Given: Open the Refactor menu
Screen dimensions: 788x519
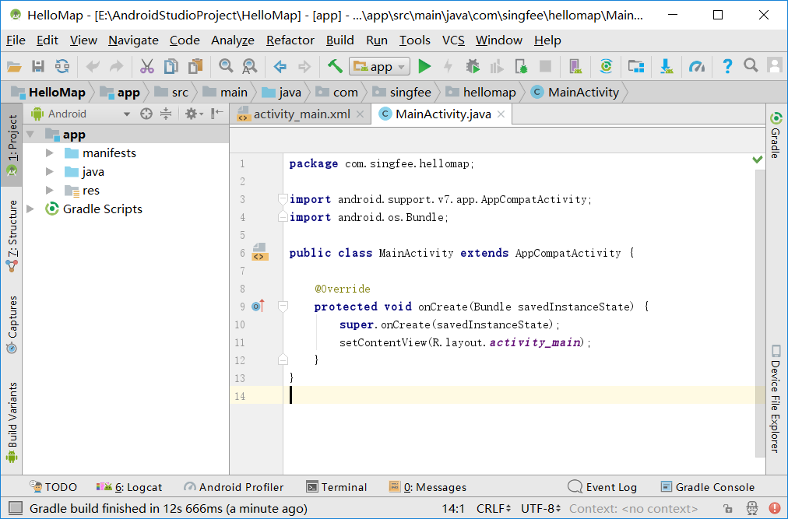Looking at the screenshot, I should point(290,40).
